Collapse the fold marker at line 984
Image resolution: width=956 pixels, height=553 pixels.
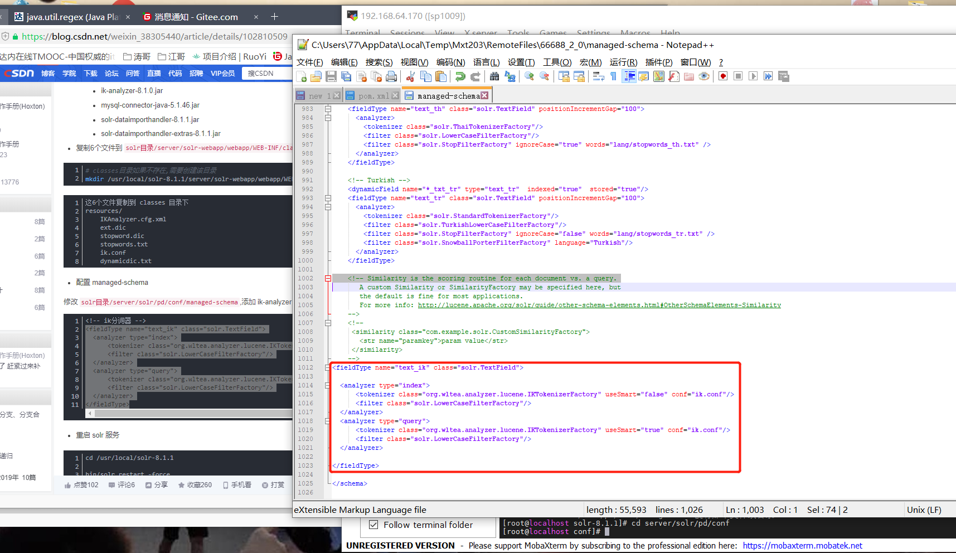[x=328, y=118]
